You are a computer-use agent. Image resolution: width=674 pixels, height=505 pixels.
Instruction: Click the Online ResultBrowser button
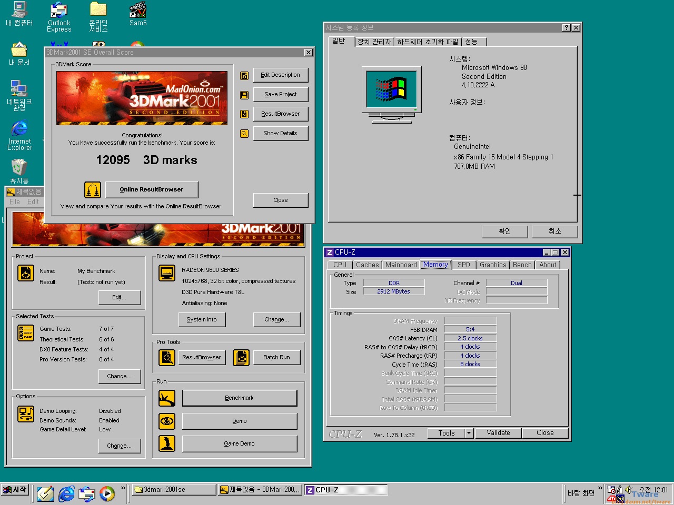(x=152, y=189)
